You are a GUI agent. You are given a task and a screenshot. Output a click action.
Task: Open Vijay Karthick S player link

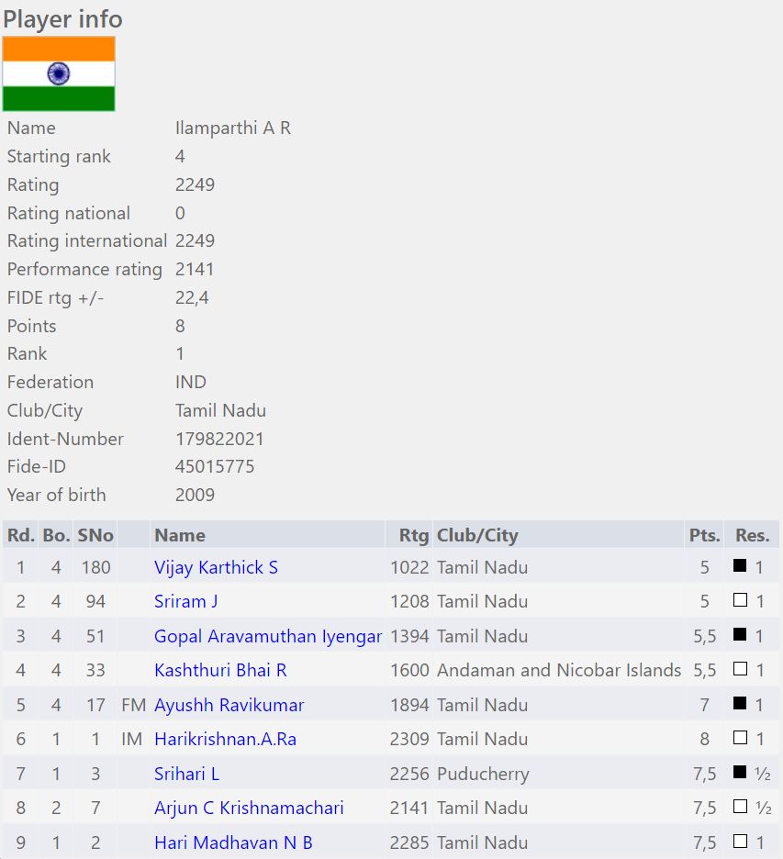pyautogui.click(x=216, y=567)
